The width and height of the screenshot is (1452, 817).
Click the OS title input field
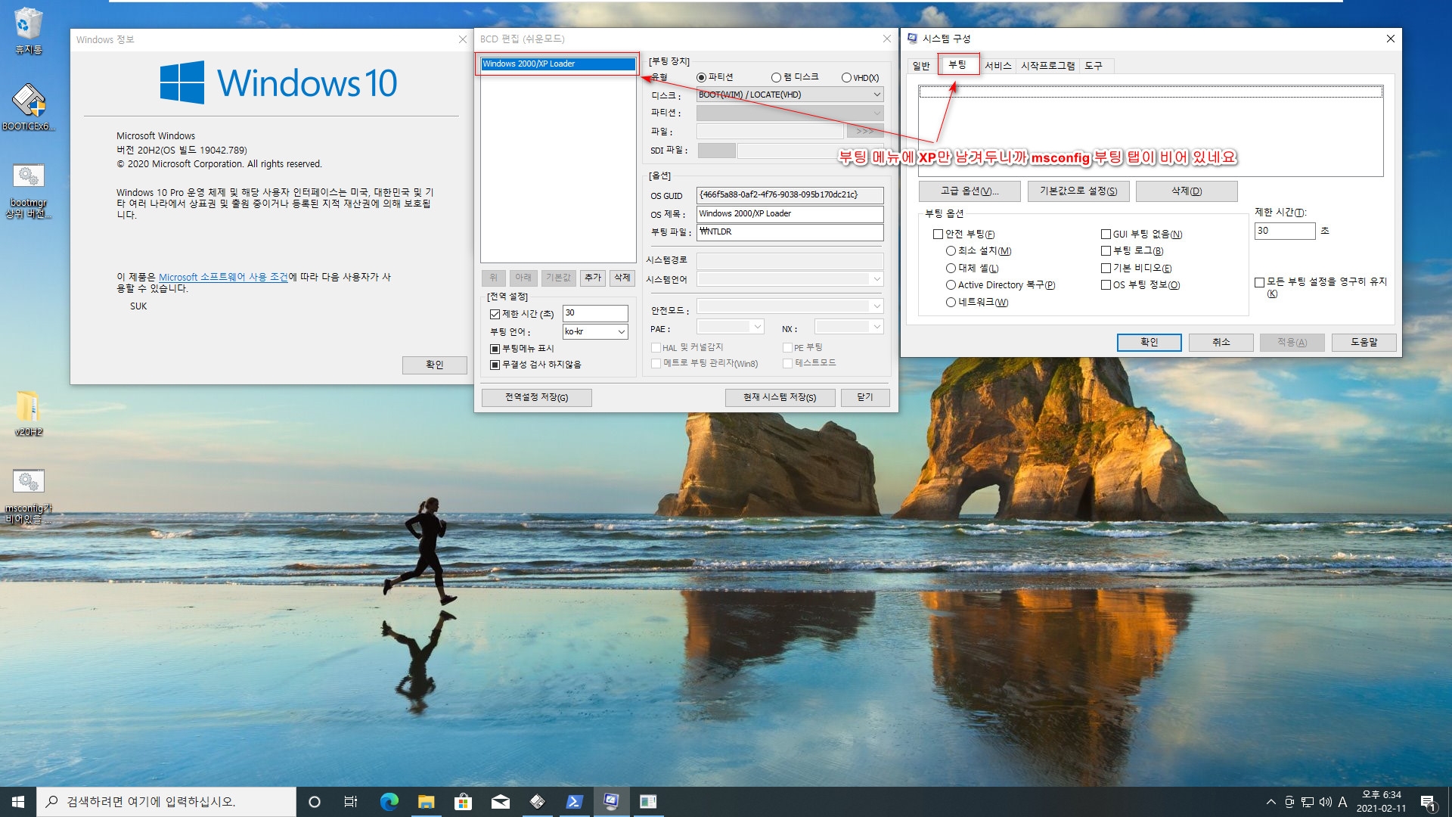(790, 213)
